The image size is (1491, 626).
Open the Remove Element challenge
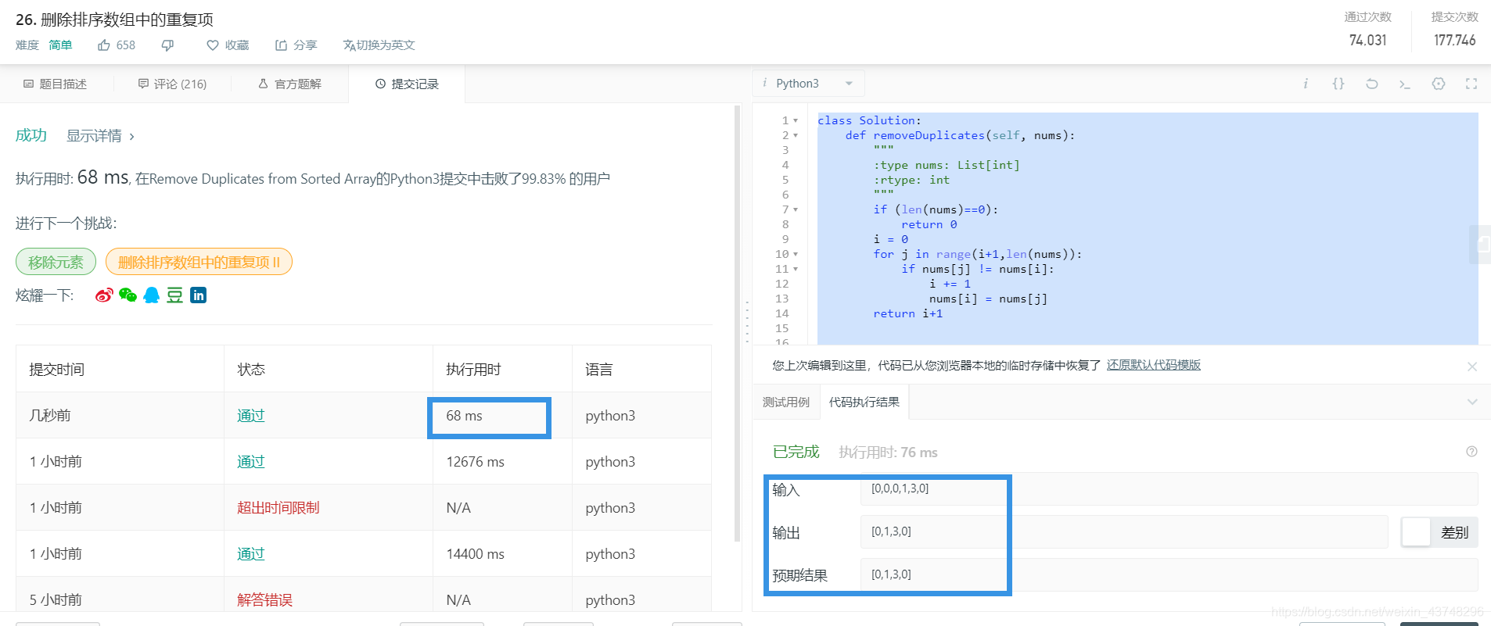(56, 262)
